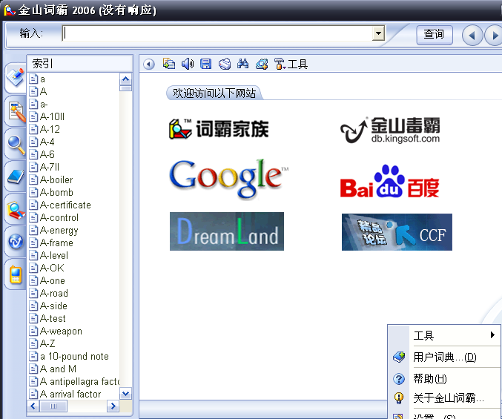Image resolution: width=502 pixels, height=419 pixels.
Task: Select 'A-bomb' in the index list
Action: click(x=56, y=192)
